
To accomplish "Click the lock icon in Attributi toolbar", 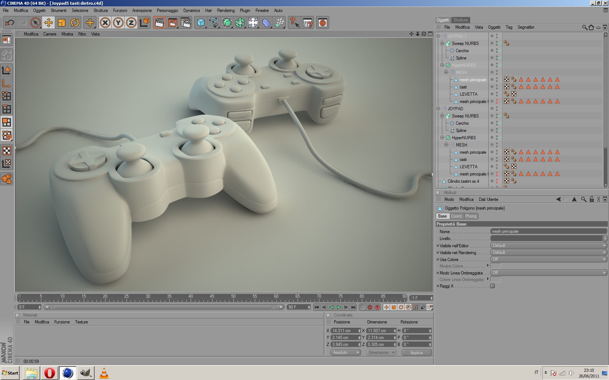I will coord(592,199).
